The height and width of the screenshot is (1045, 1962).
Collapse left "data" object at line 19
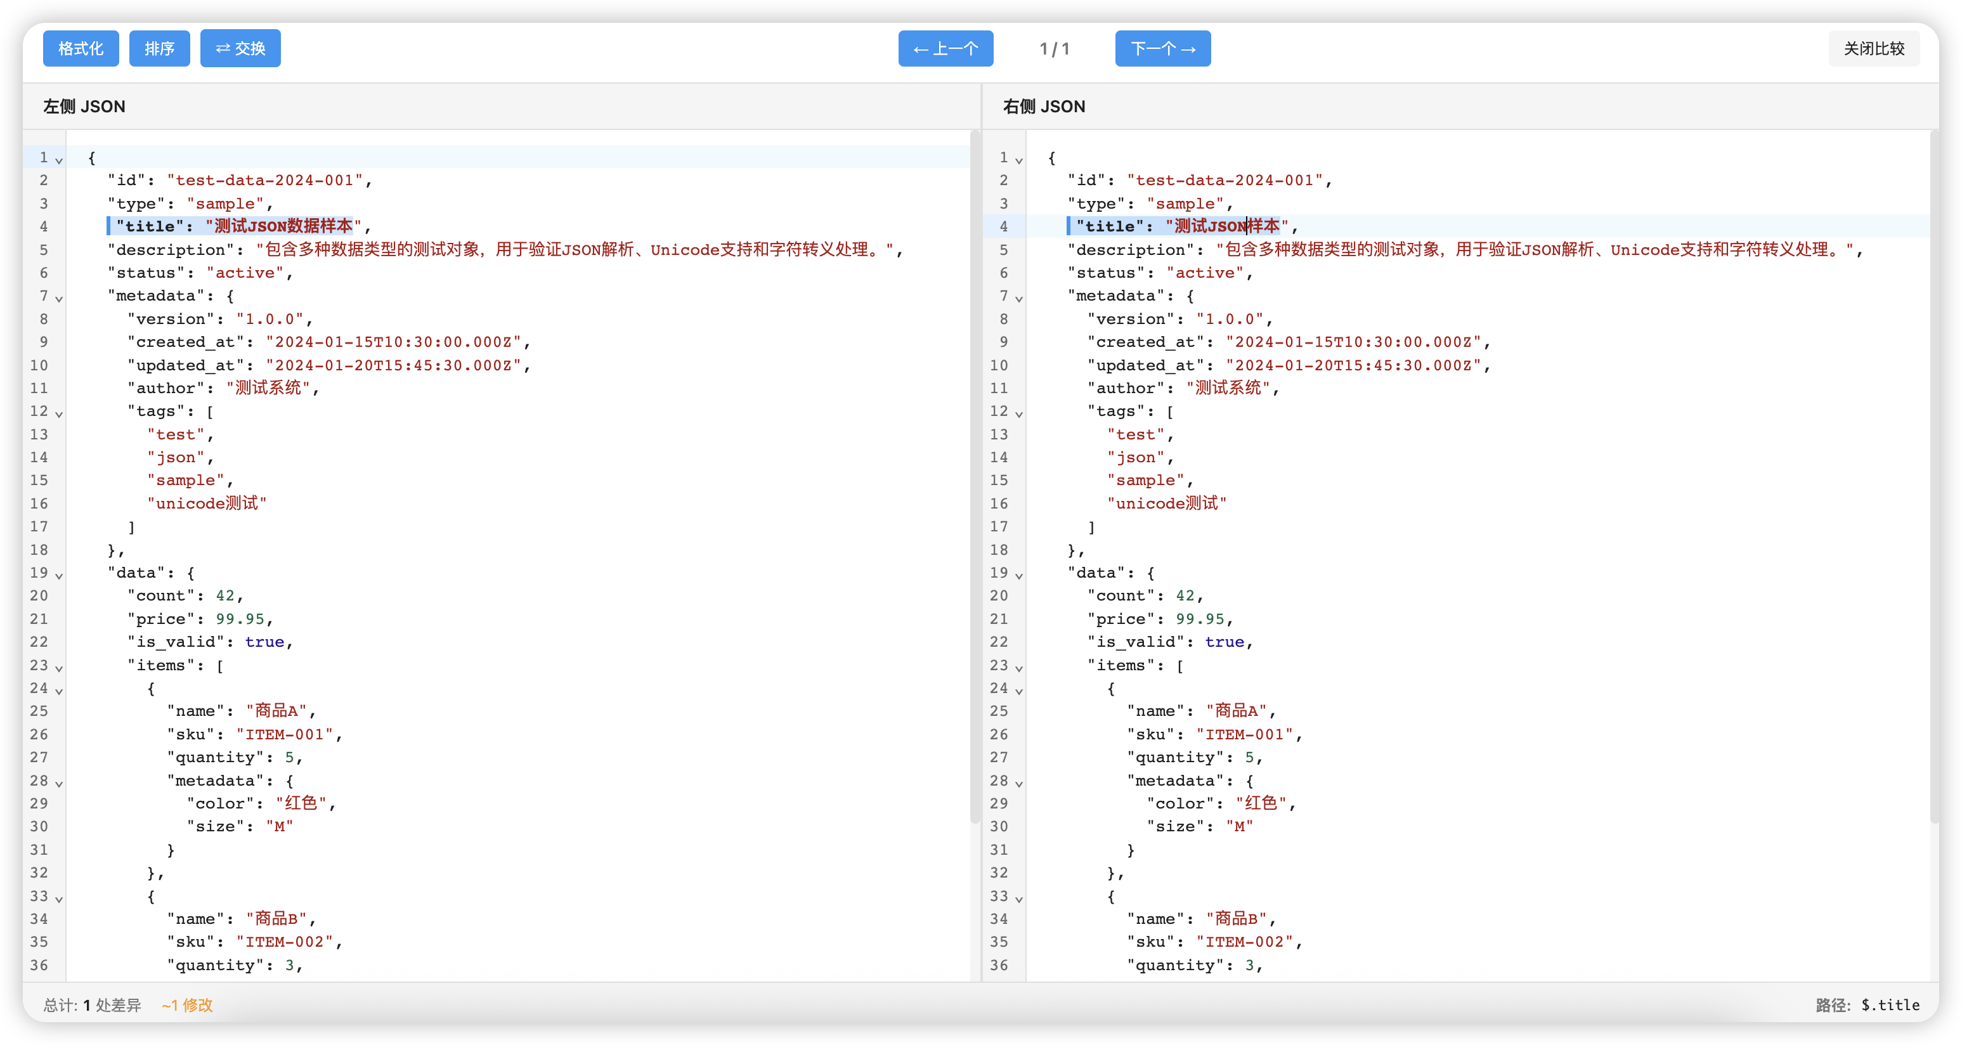coord(58,575)
